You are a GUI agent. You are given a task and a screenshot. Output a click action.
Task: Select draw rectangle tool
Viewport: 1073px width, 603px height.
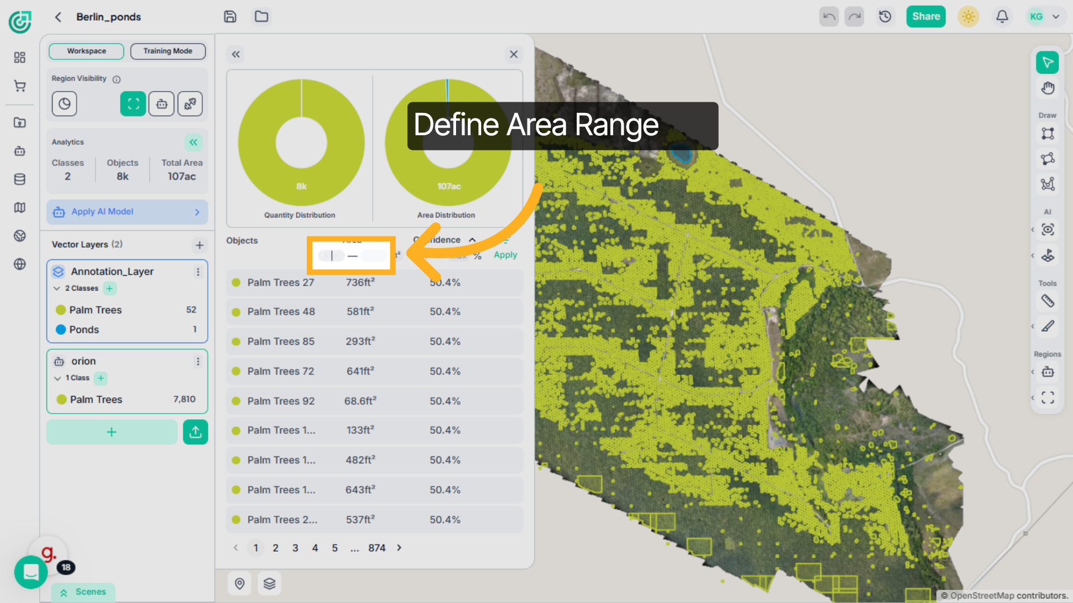coord(1047,134)
